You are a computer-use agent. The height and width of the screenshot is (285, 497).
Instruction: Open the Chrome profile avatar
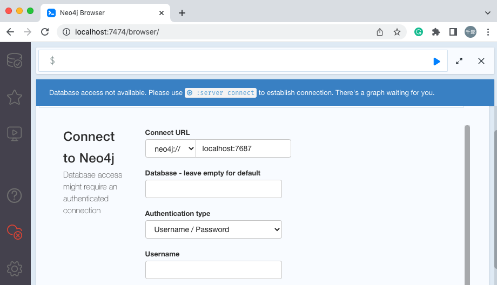tap(471, 32)
